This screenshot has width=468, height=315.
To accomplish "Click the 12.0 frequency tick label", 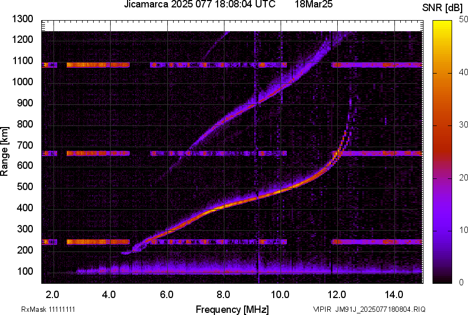I will (x=337, y=295).
